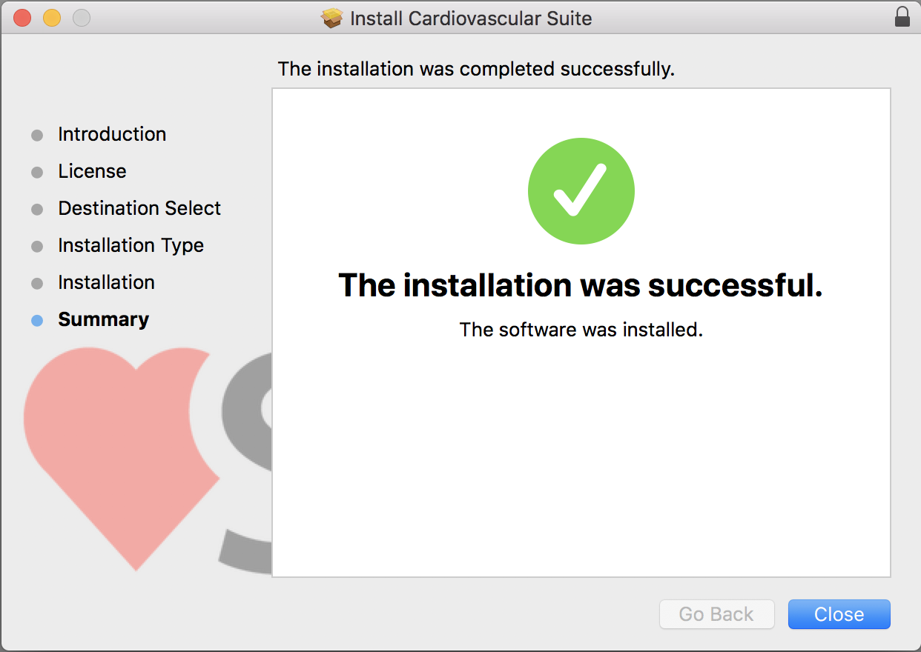921x652 pixels.
Task: Select the Summary step label
Action: click(x=103, y=319)
